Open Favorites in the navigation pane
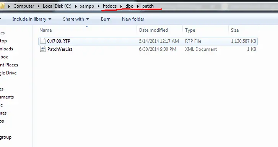Screen dimensions: 278x147 click(x=2, y=33)
